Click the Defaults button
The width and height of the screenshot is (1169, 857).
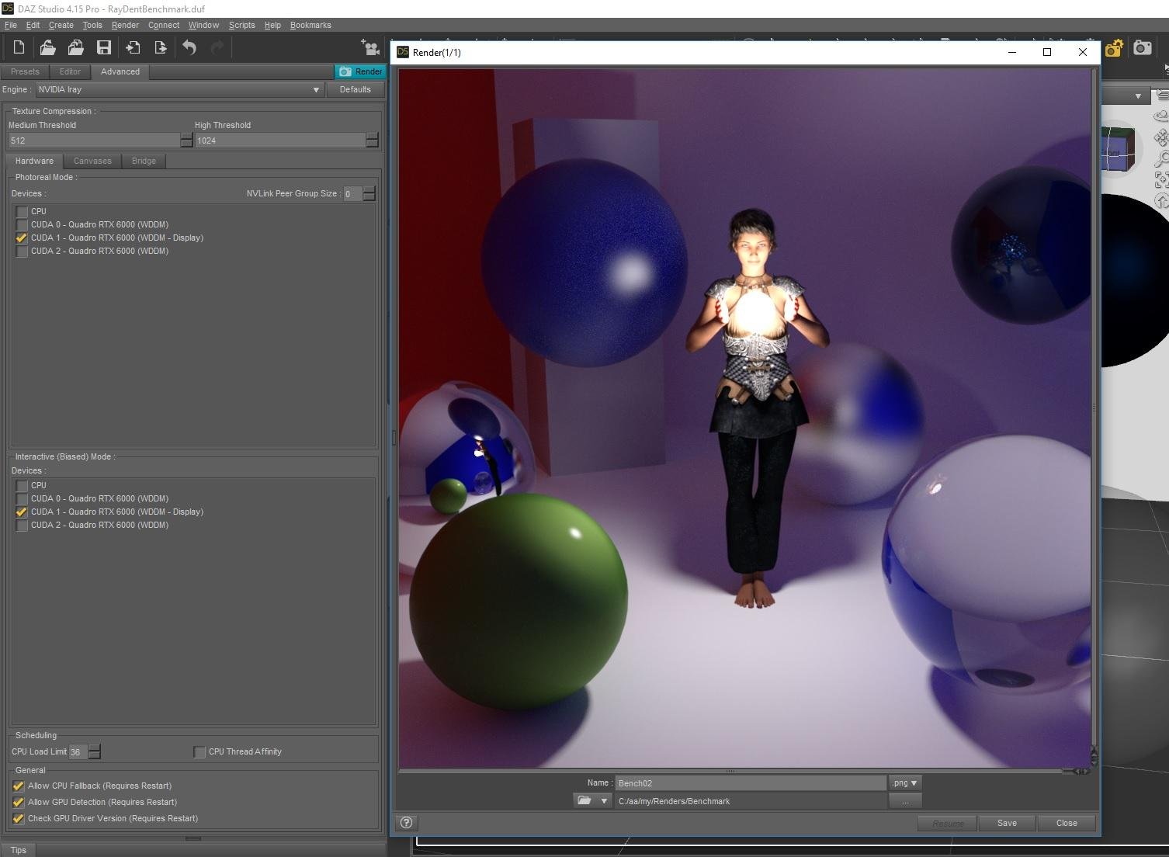355,89
